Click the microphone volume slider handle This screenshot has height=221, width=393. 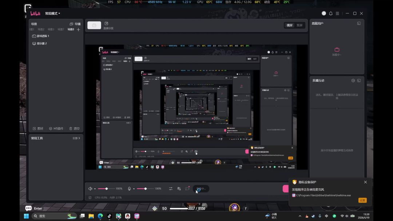(145, 189)
